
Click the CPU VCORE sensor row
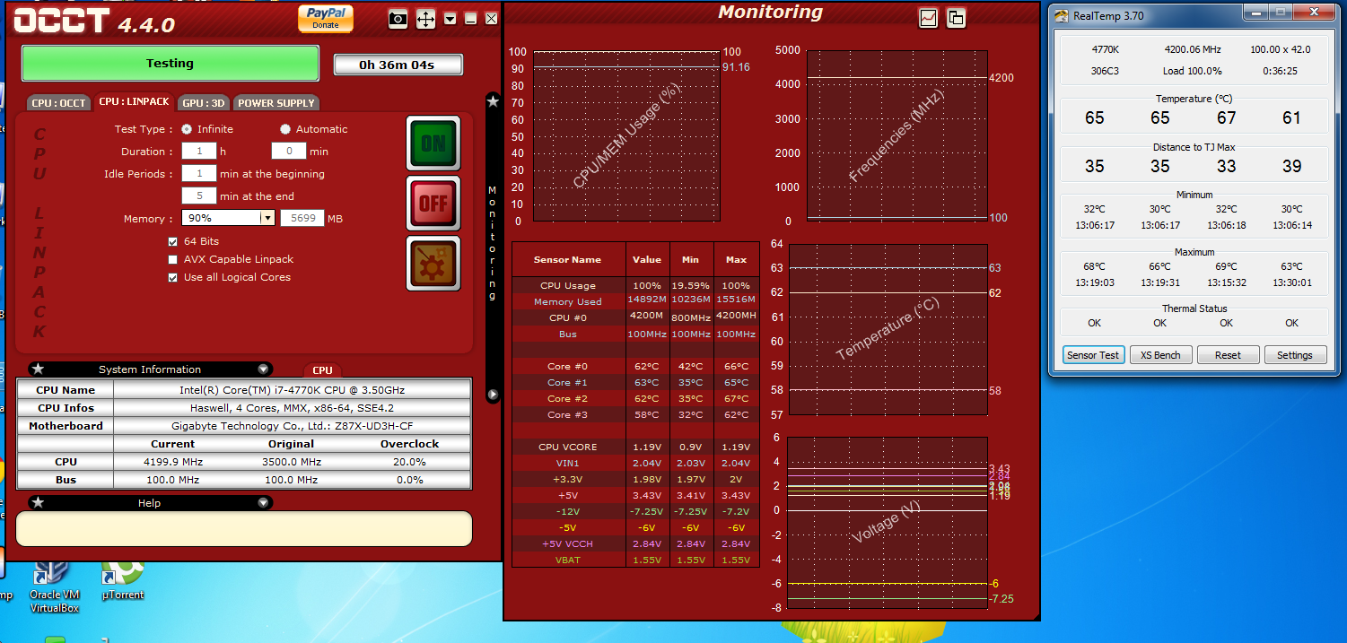coord(635,447)
